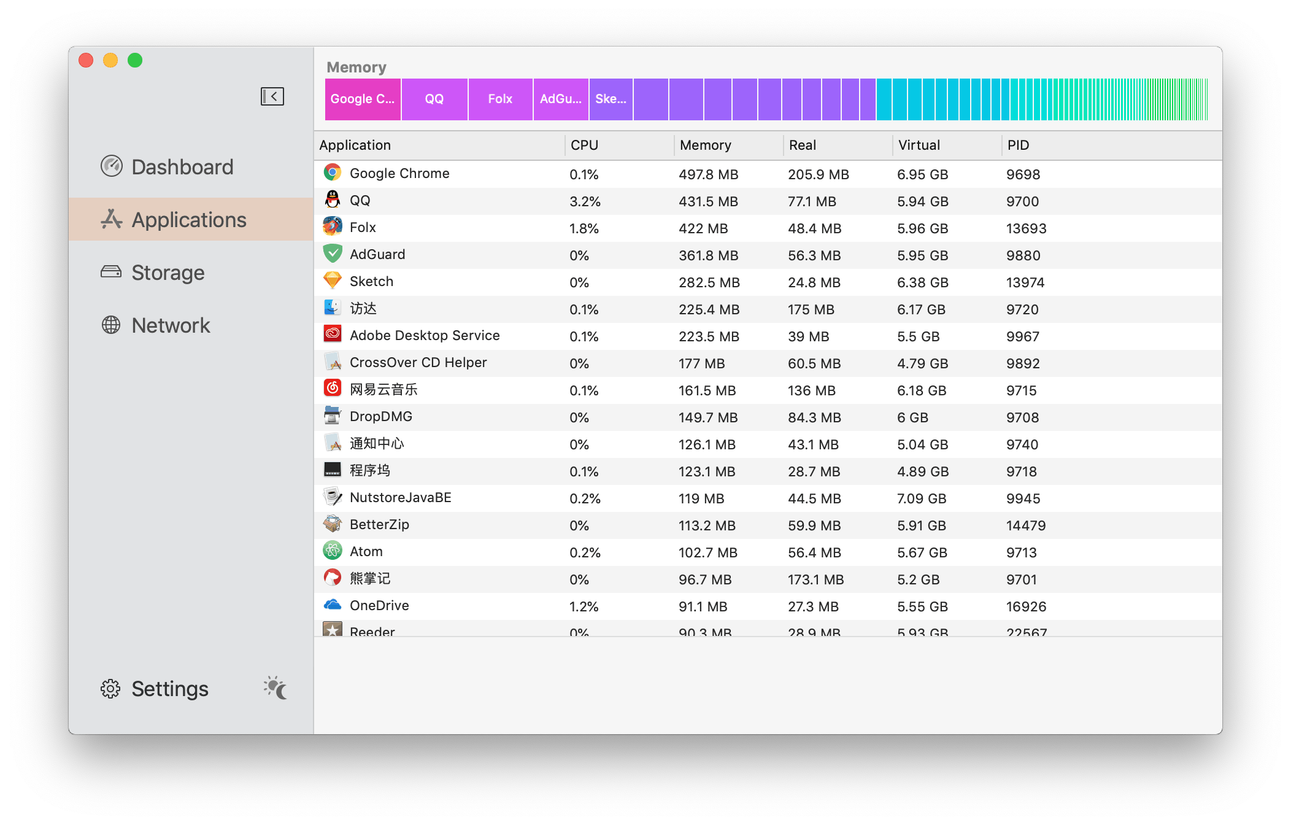The image size is (1291, 825).
Task: Click the AdGuard shield icon
Action: [333, 254]
